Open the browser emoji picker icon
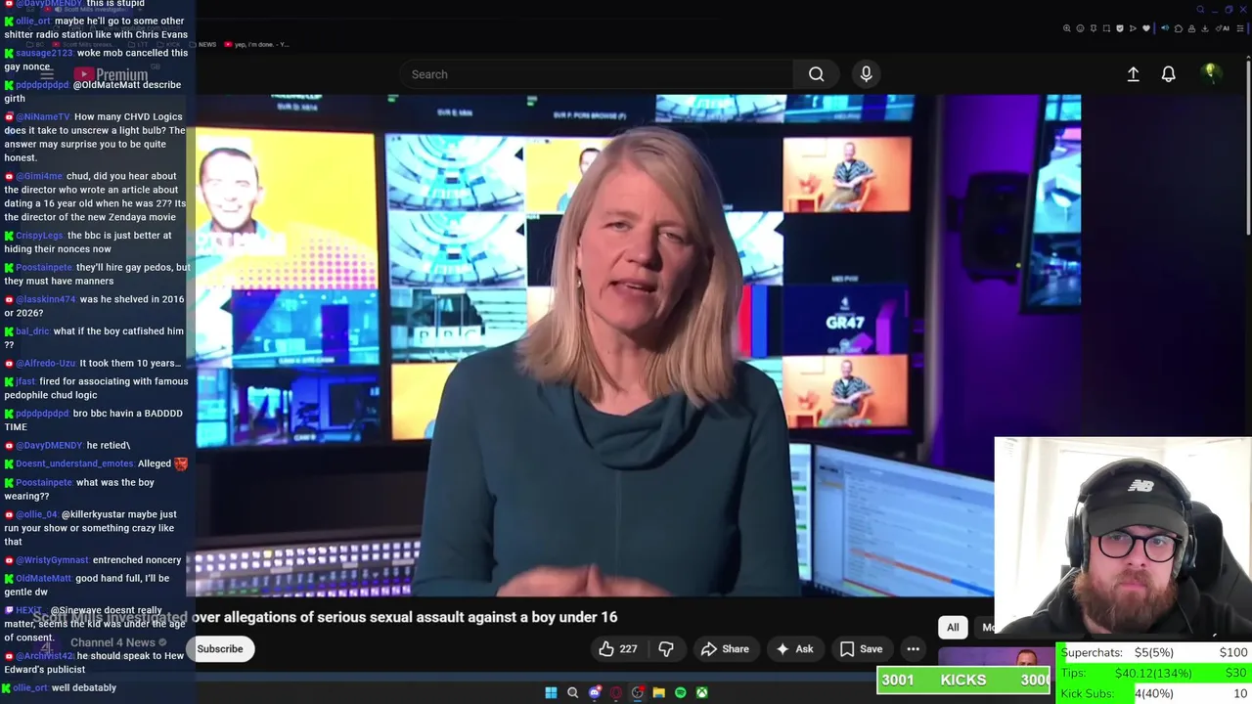The image size is (1252, 704). coord(1081,28)
